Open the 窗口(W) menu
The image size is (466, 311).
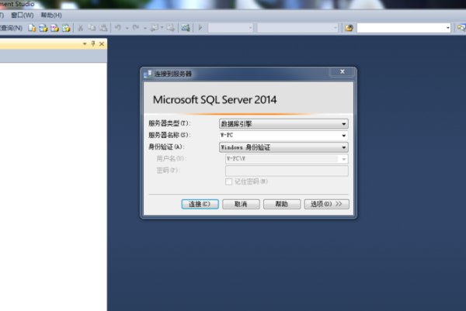pyautogui.click(x=23, y=16)
